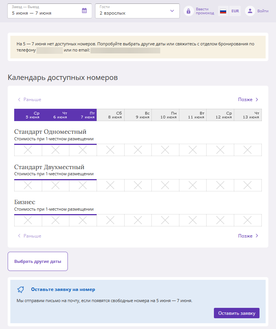Click Бизнес cell for 9 июня
Viewport: 276px width, 329px height.
[138, 220]
